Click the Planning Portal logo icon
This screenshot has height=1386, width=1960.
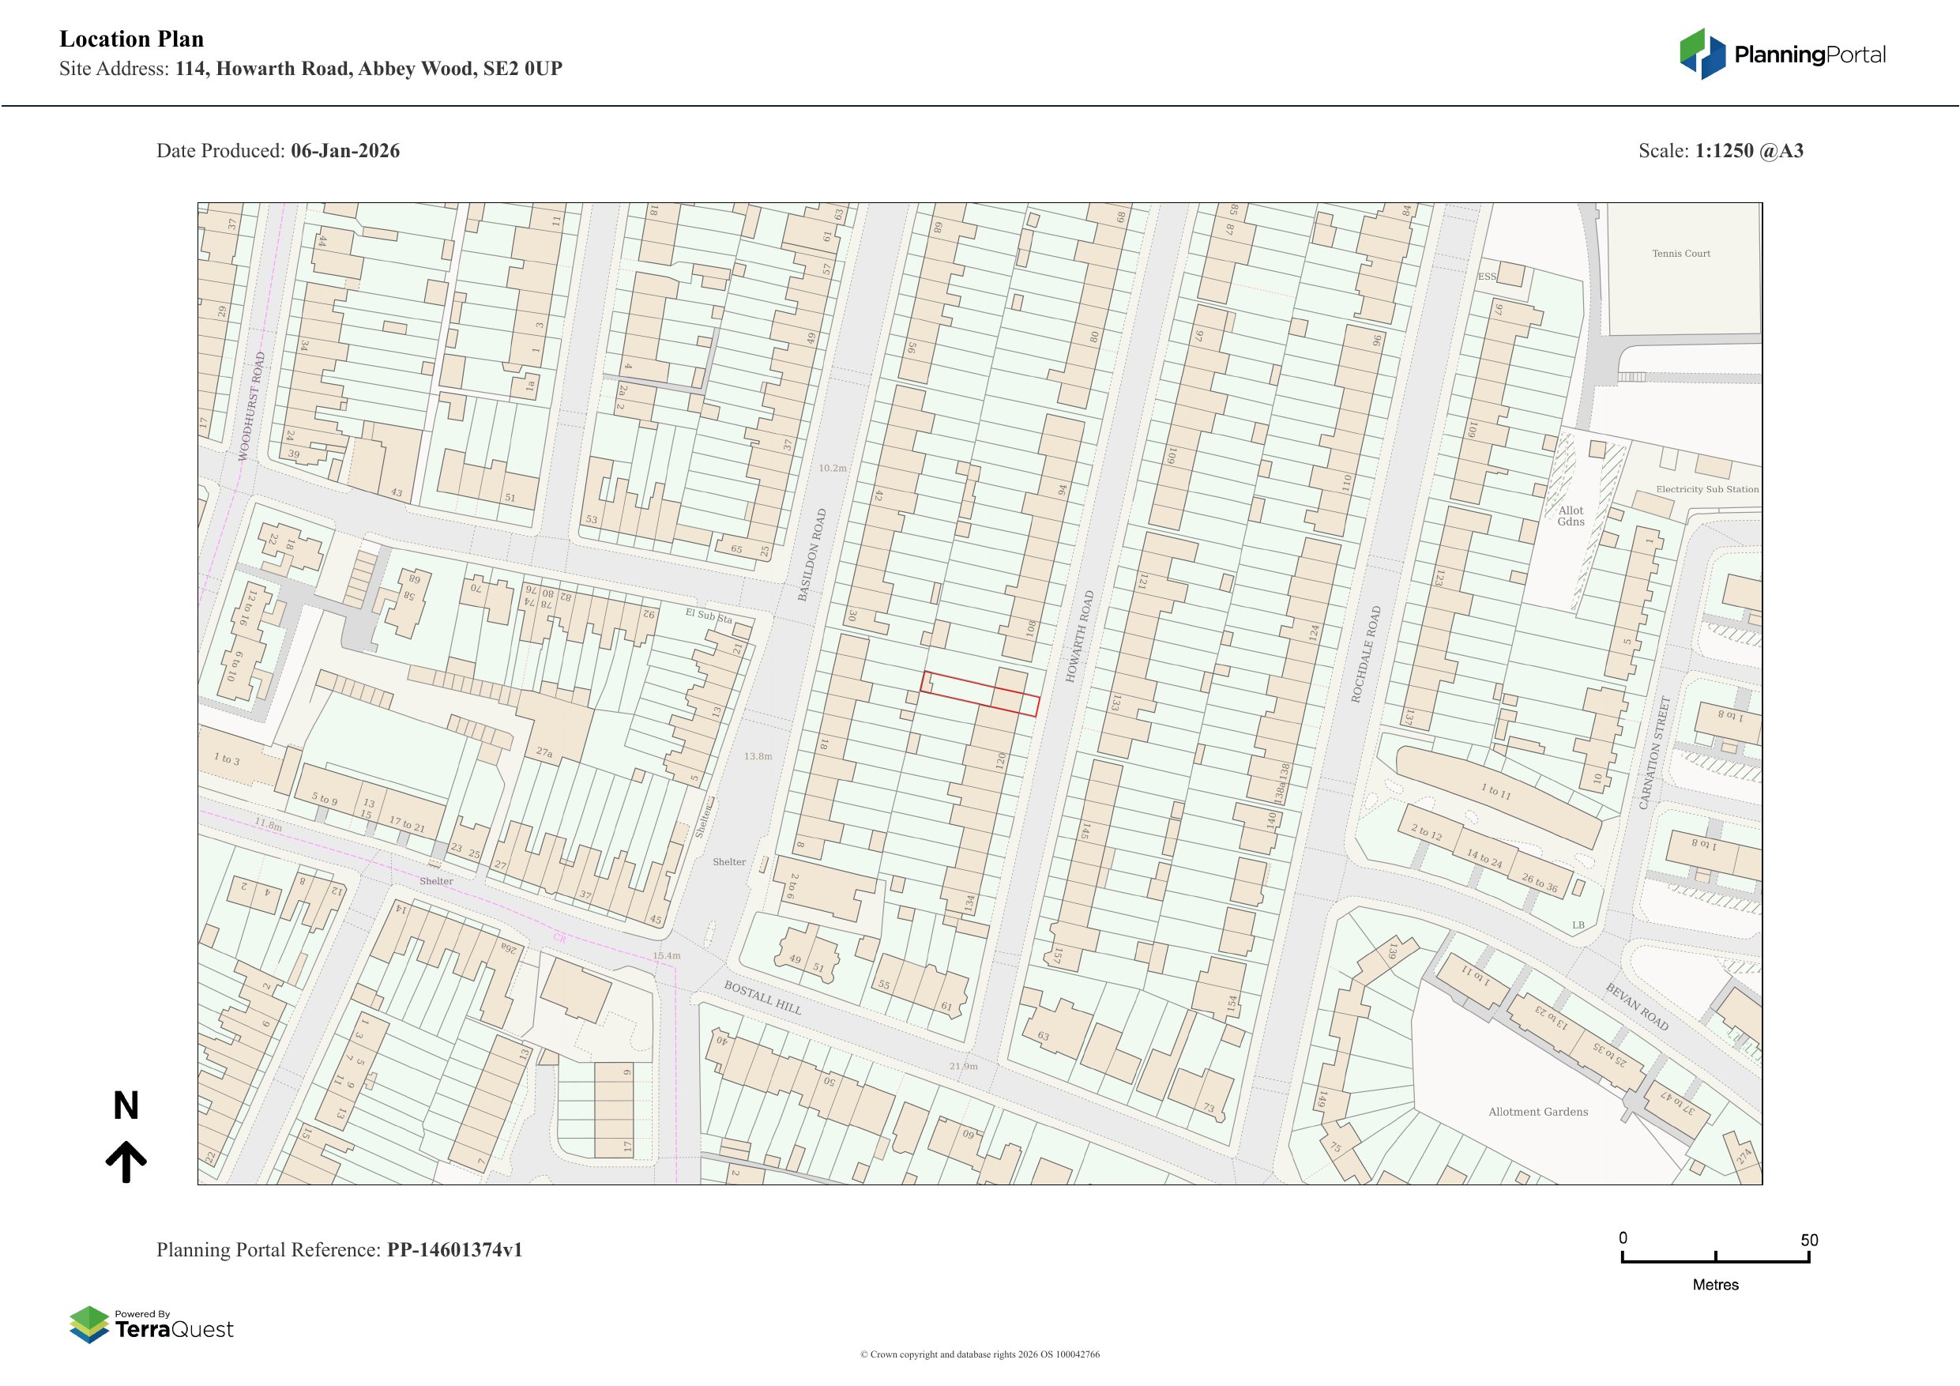click(1703, 54)
